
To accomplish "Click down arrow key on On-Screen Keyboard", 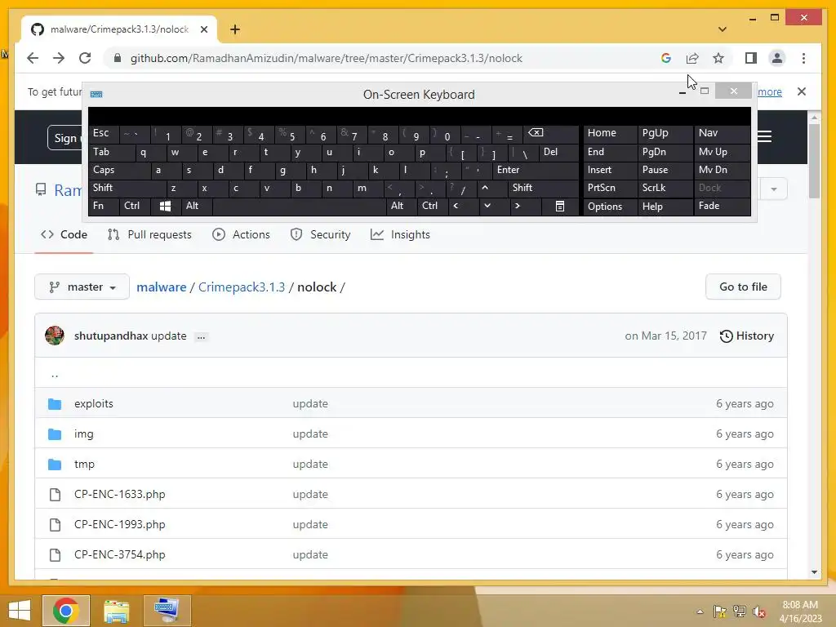I will pyautogui.click(x=487, y=206).
